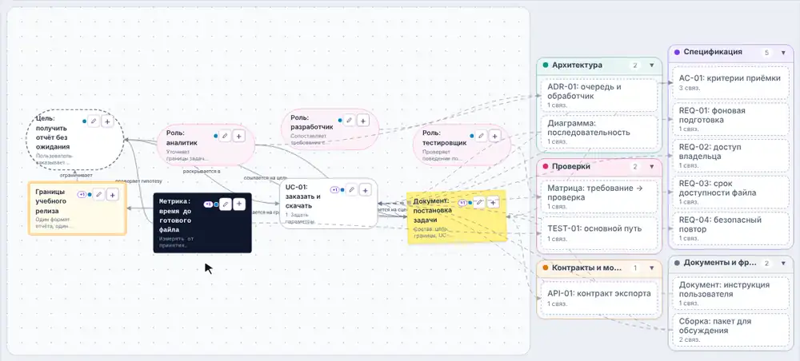This screenshot has height=361, width=800.
Task: Select 'REQ-04: безопасный повтор' item
Action: 730,228
